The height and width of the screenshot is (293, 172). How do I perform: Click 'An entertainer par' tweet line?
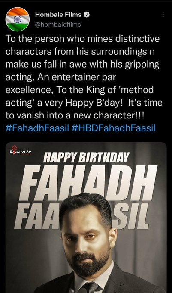pos(60,77)
